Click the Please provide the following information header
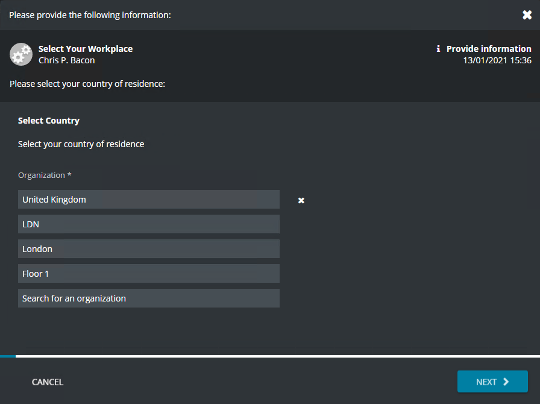The height and width of the screenshot is (404, 540). (x=90, y=15)
